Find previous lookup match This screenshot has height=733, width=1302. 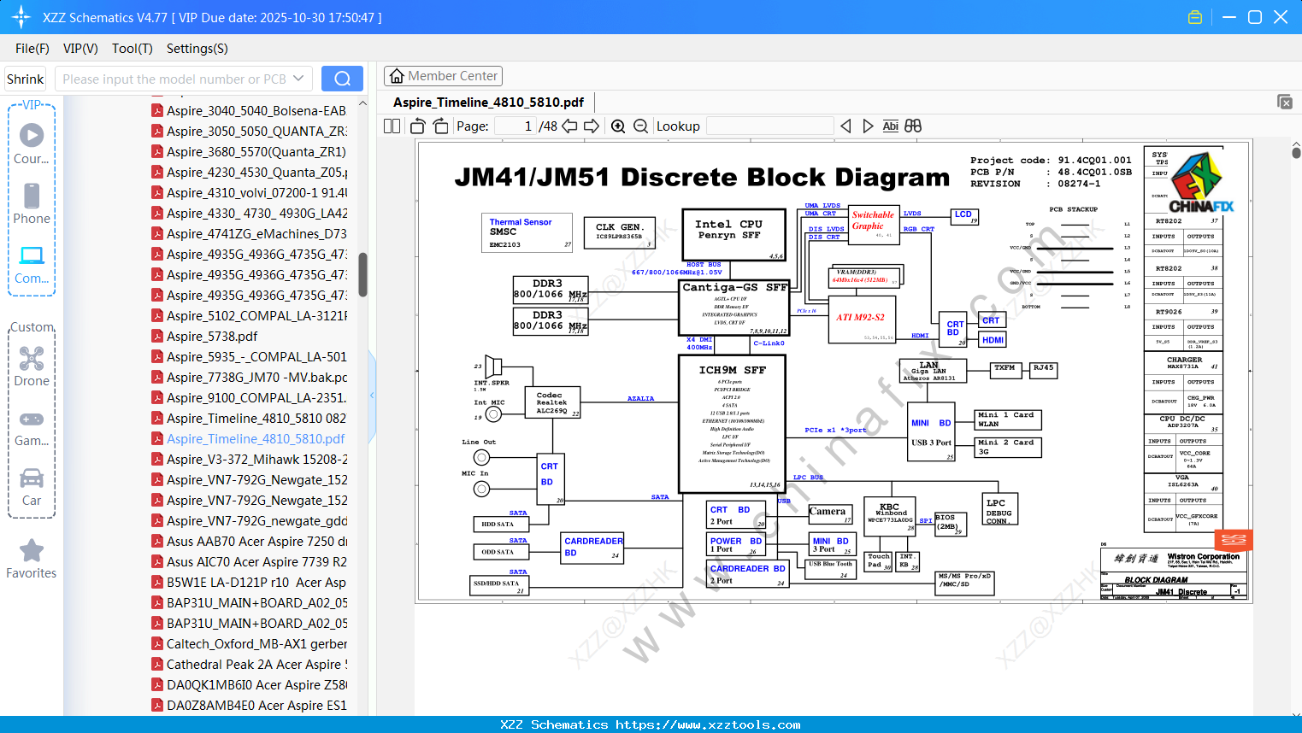pyautogui.click(x=845, y=126)
